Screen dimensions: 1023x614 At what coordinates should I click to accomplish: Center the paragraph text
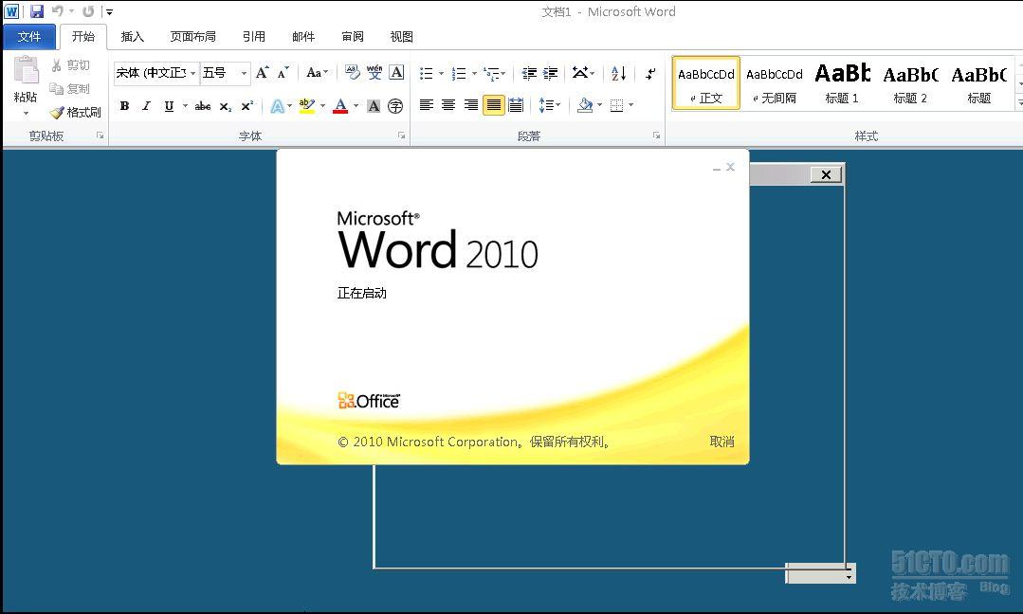pos(448,105)
